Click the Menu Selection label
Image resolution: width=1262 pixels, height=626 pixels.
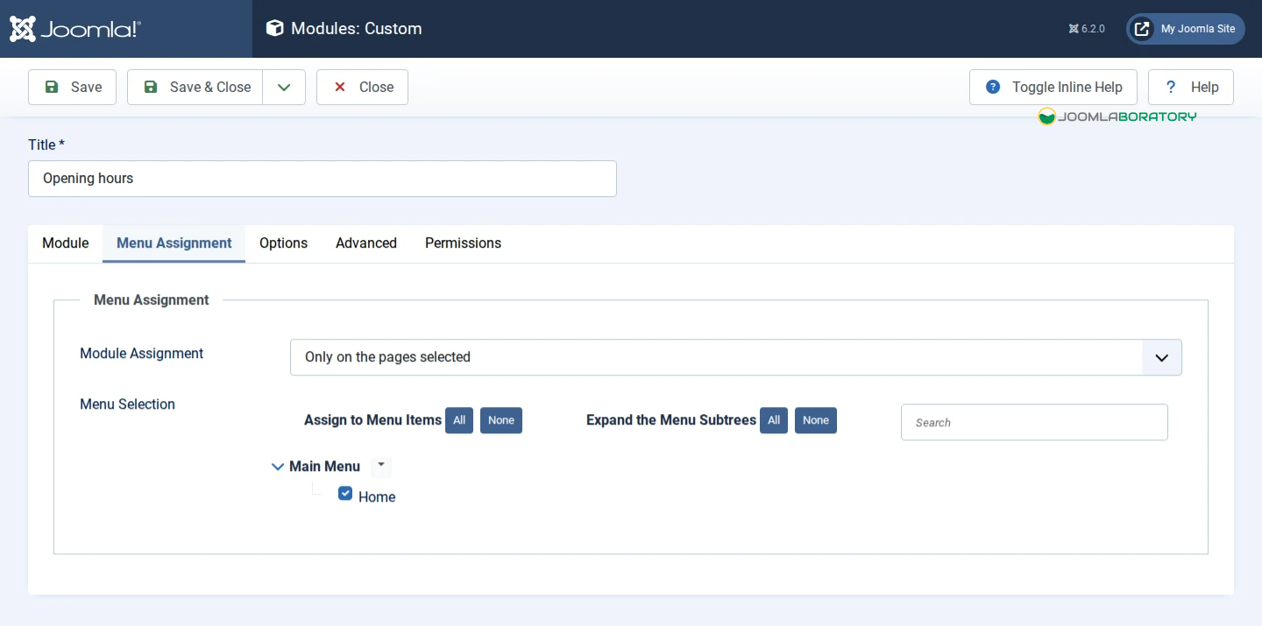point(127,404)
